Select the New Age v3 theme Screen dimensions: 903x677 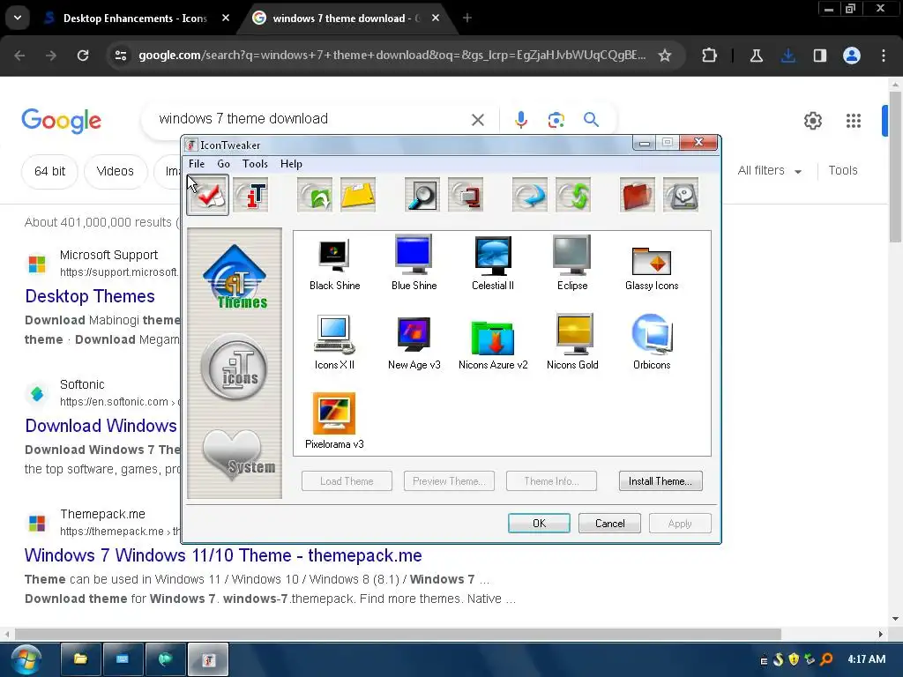click(414, 344)
